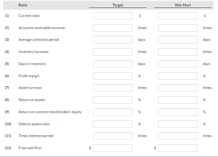218x157 pixels.
Task: Select Wal-Mart's Times interest earned input
Action: (178, 136)
